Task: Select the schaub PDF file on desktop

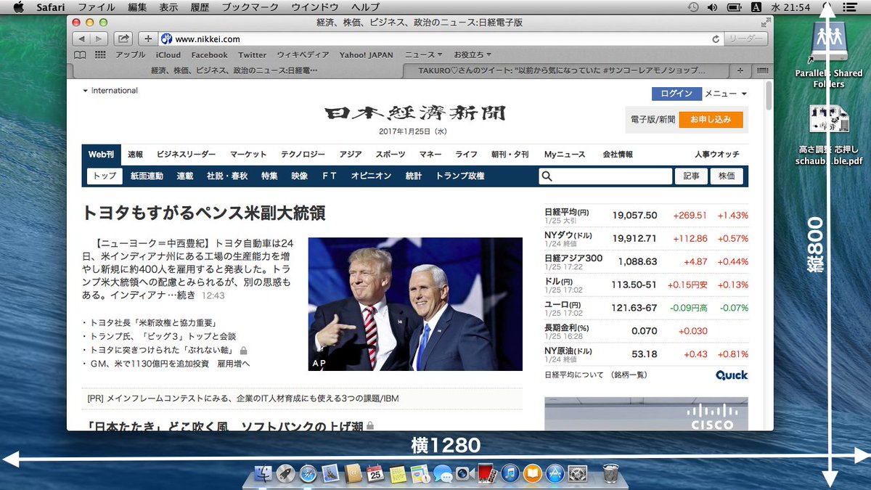Action: click(828, 134)
